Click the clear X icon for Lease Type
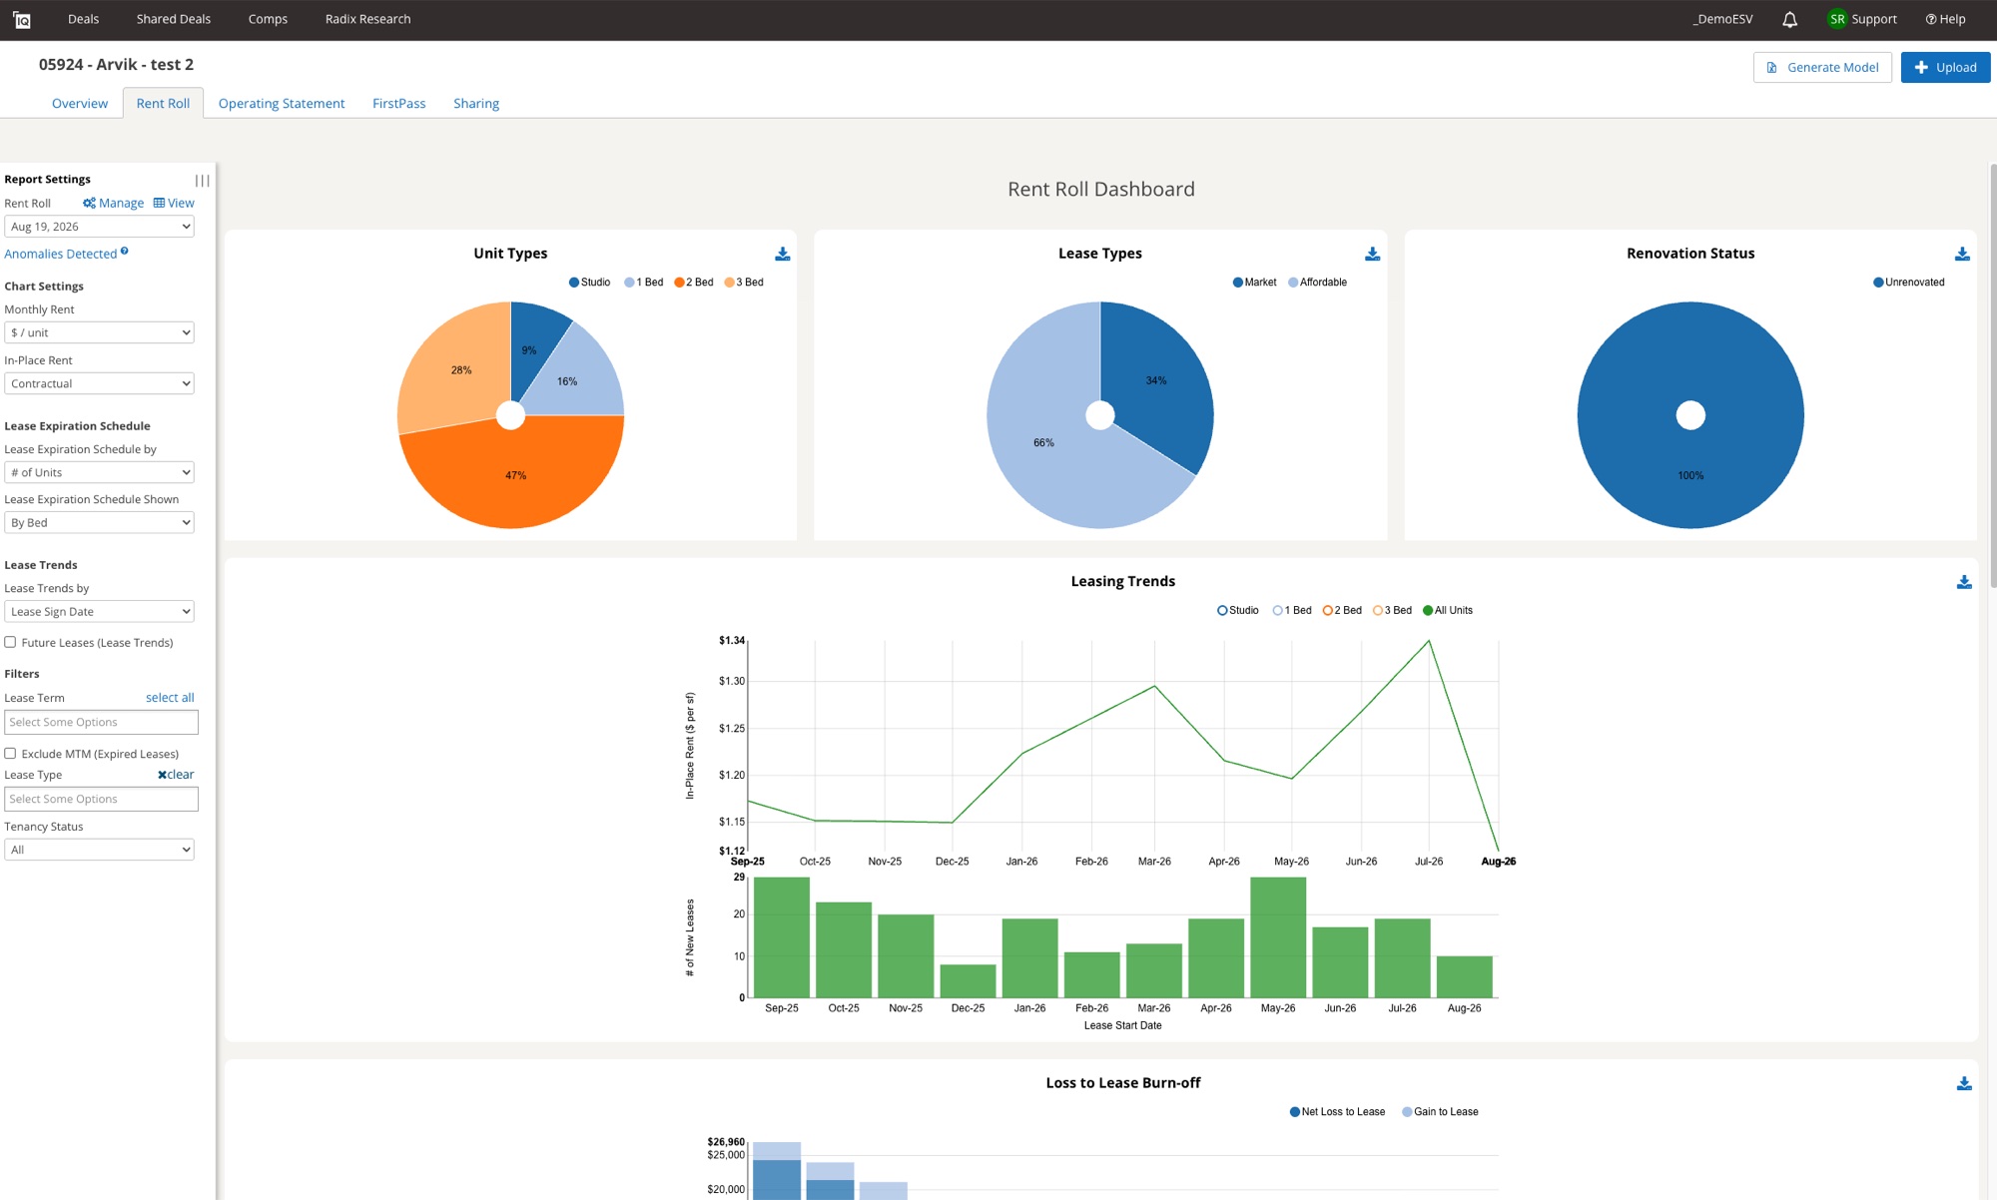The image size is (1997, 1200). tap(162, 775)
